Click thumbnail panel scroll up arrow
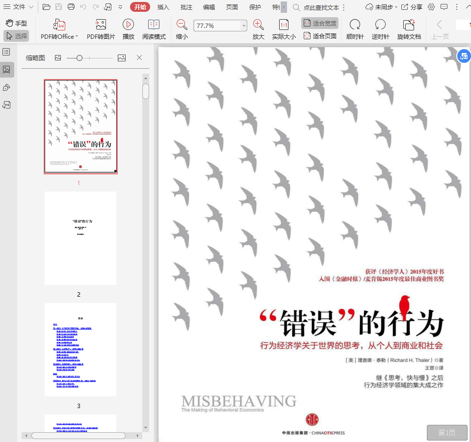 (x=146, y=78)
